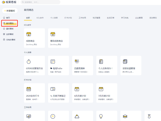Click the necktie icon under 工作协同
Viewport: 161px width, 121px height.
click(x=149, y=116)
